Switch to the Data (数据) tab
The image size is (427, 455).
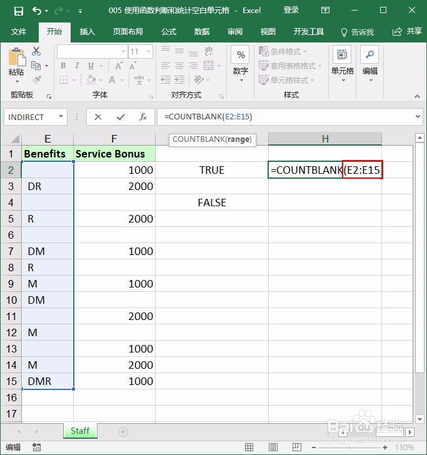202,31
